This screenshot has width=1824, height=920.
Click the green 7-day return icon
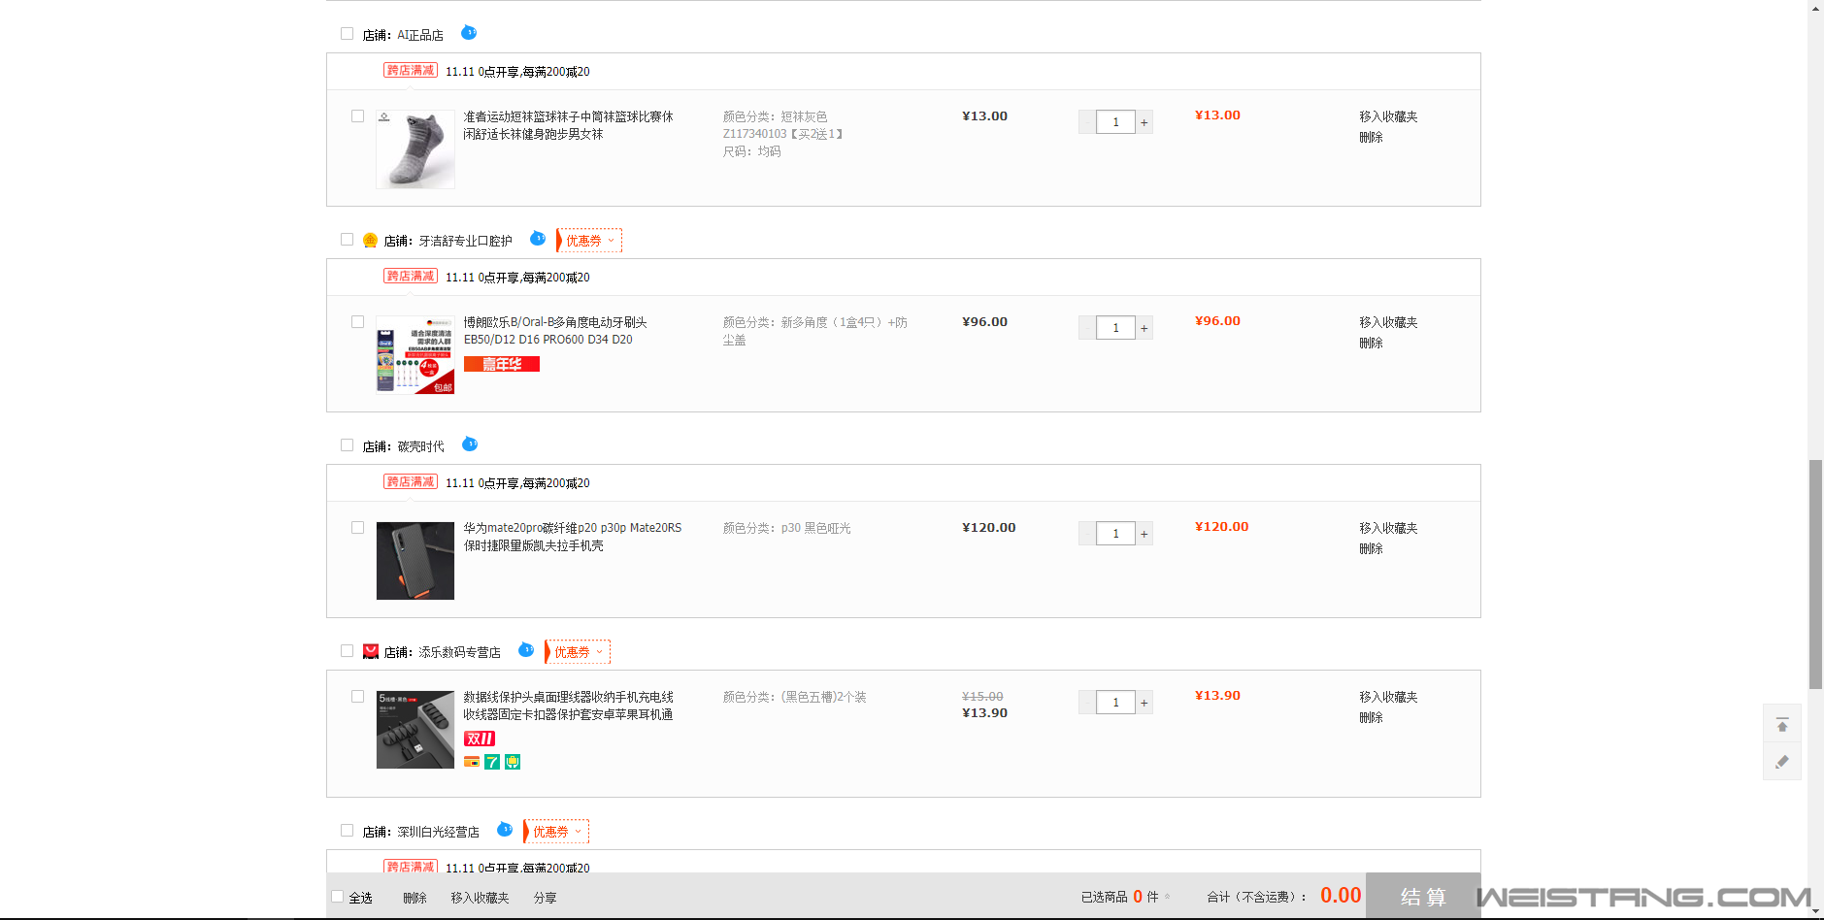pos(492,762)
